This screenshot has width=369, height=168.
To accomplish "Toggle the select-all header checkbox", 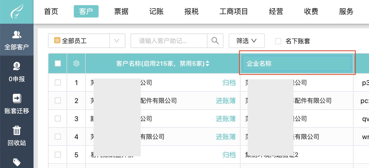I will 58,63.
